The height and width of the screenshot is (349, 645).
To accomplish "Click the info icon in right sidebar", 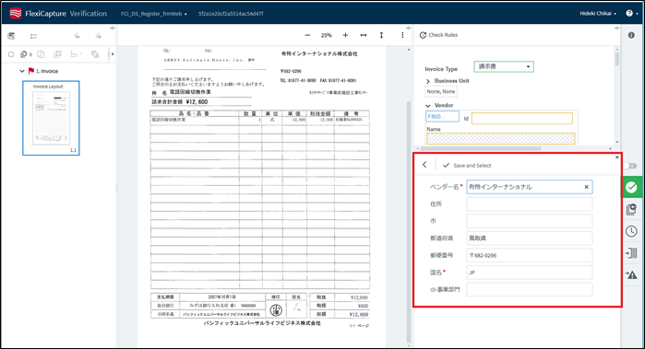I will (631, 35).
